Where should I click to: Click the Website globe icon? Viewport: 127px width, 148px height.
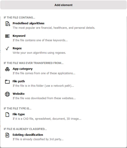(7, 94)
